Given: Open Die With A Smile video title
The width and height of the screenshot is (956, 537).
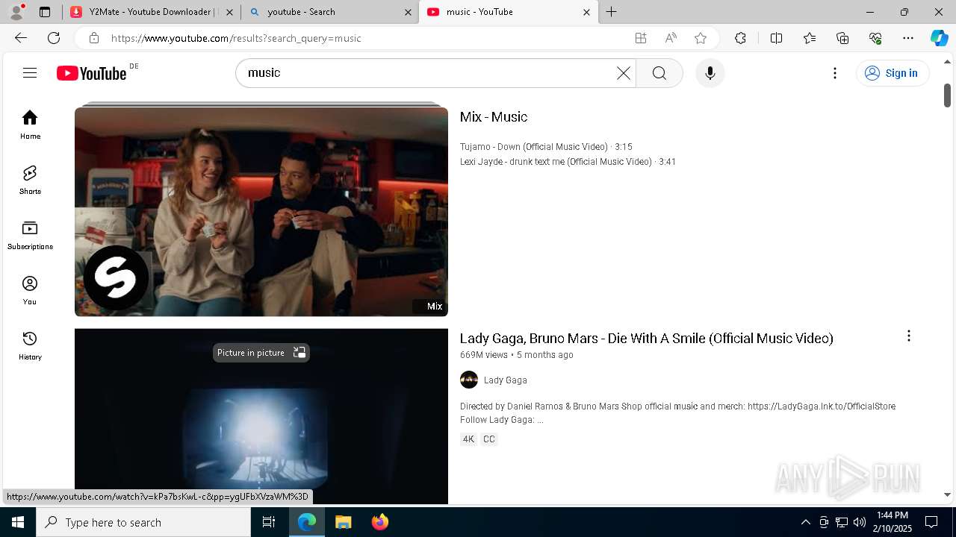Looking at the screenshot, I should pyautogui.click(x=647, y=339).
